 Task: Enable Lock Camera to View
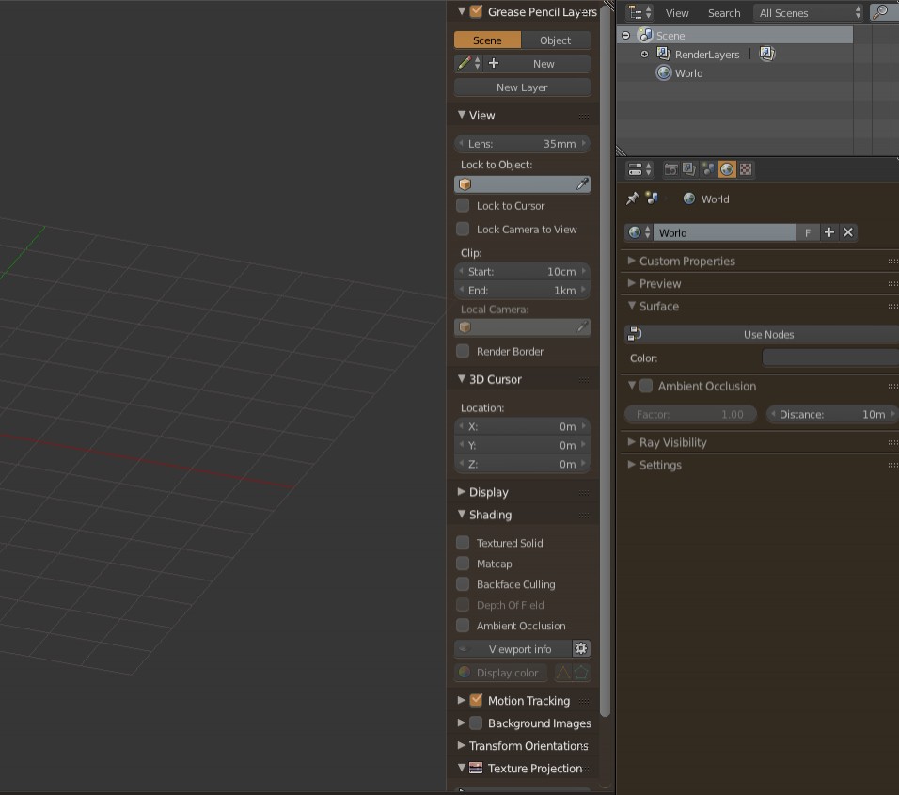463,229
